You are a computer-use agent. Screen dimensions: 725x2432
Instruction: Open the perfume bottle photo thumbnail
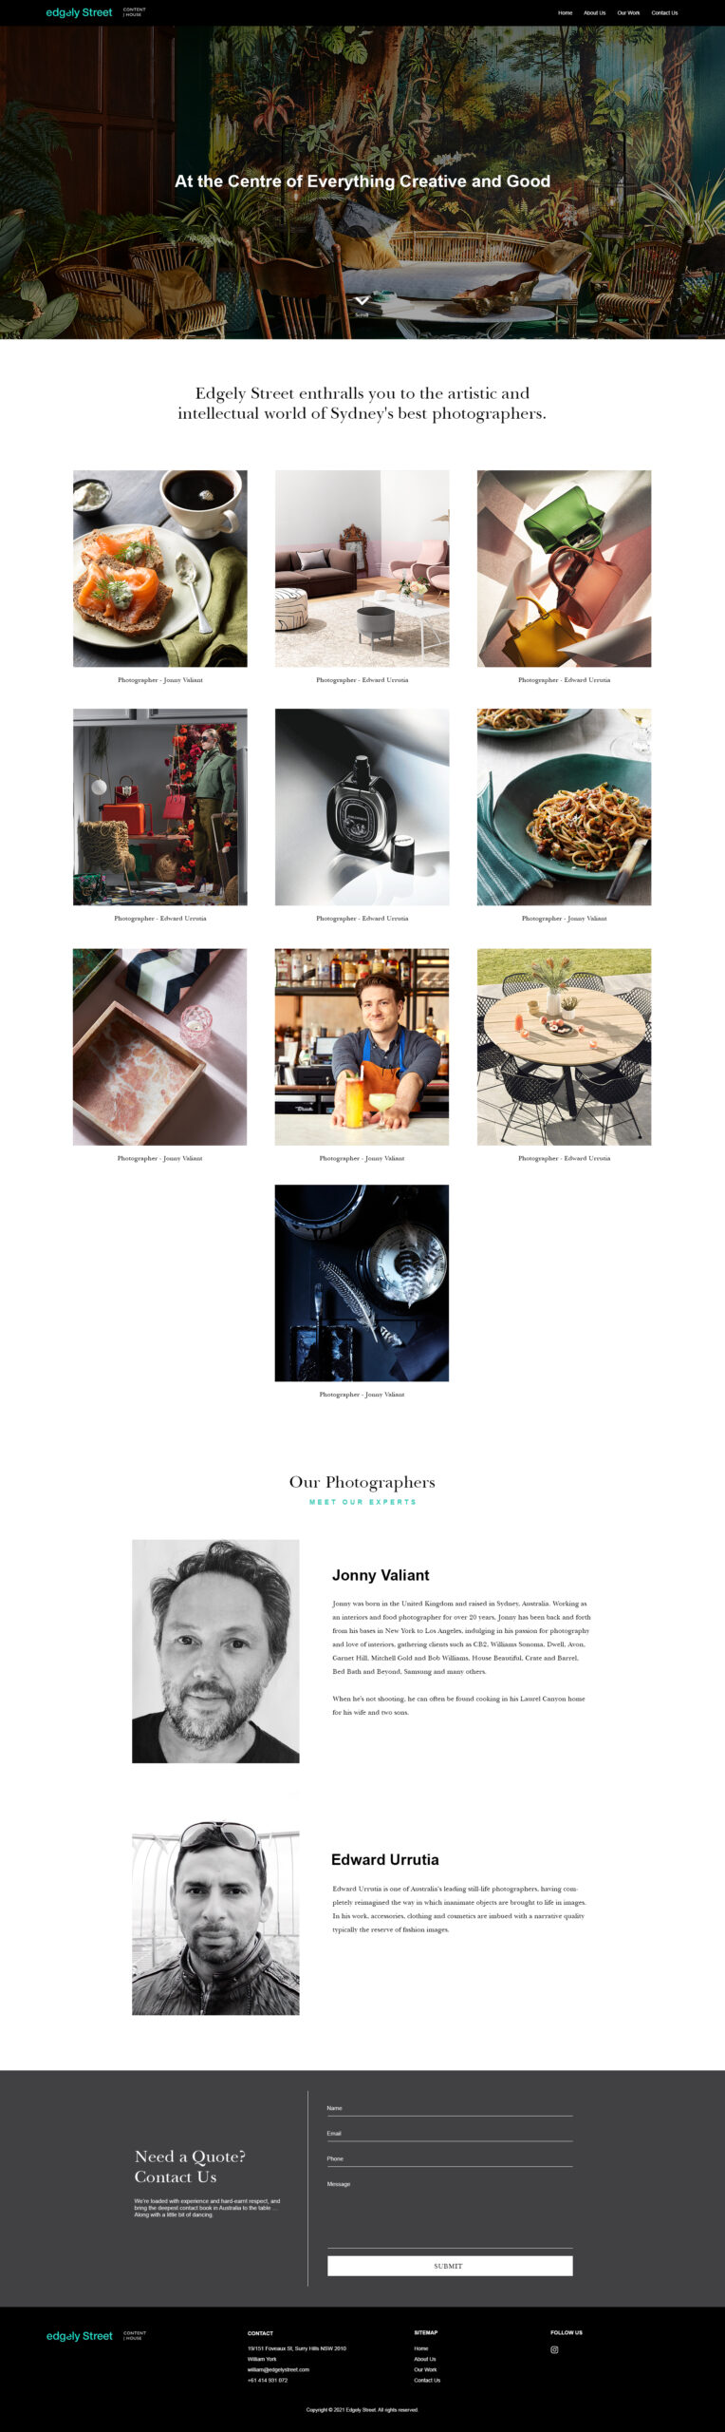(362, 807)
